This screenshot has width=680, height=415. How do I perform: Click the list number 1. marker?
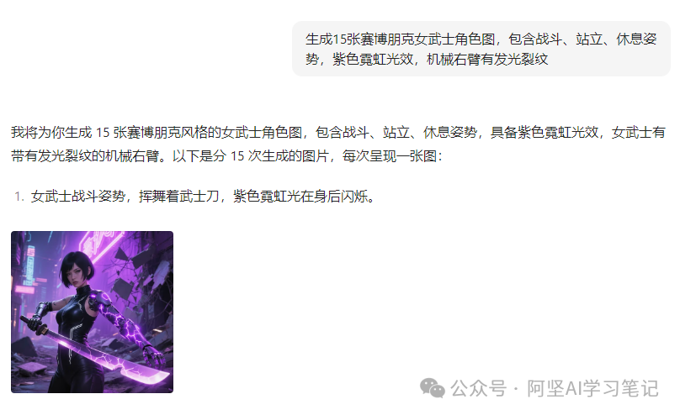(x=19, y=197)
